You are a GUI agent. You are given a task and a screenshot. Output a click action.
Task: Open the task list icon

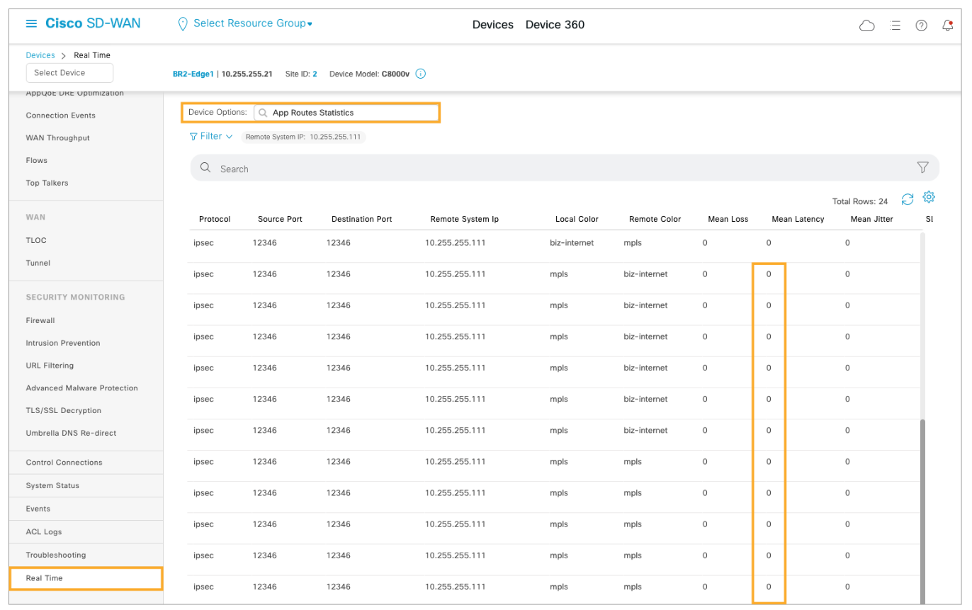895,26
